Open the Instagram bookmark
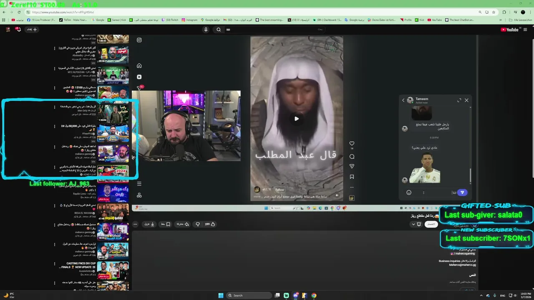Screen dimensions: 534x300 [189, 20]
